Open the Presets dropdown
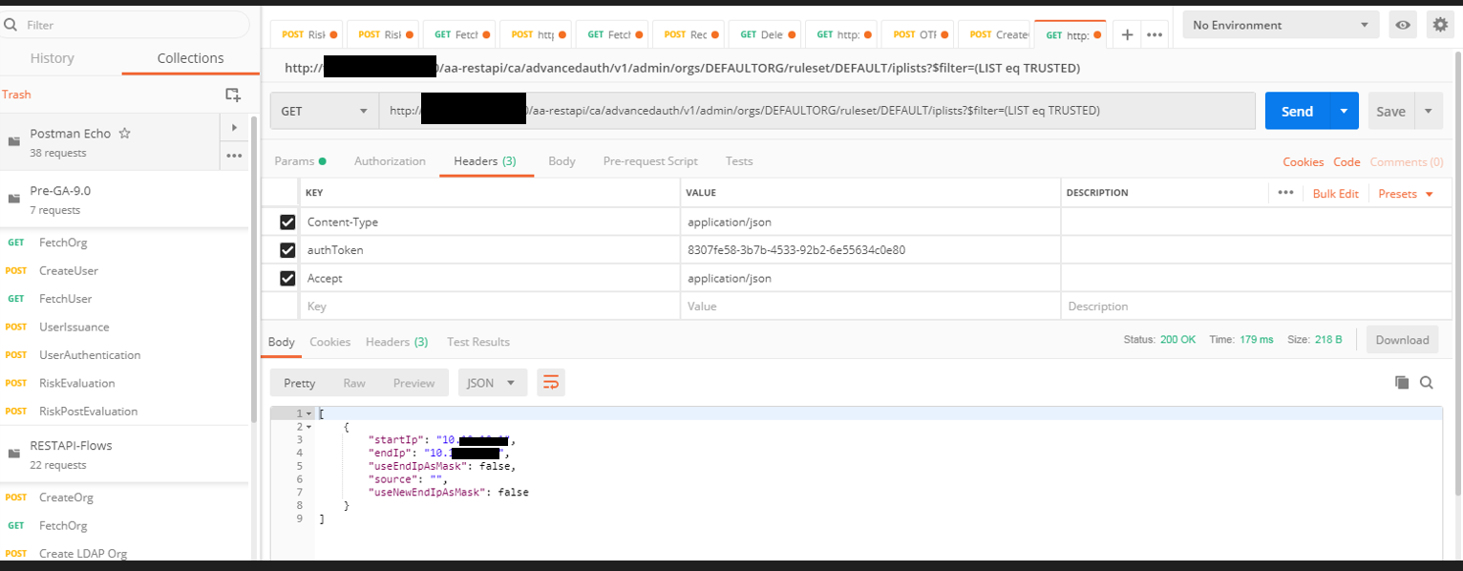The image size is (1463, 571). pos(1406,194)
